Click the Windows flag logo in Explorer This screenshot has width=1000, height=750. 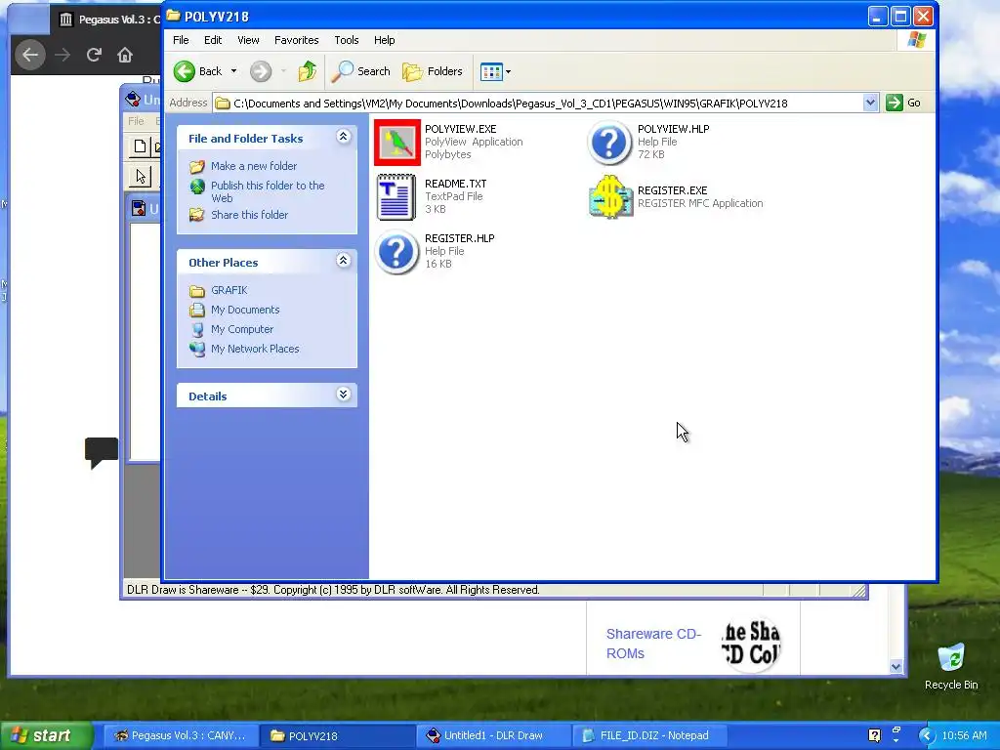(x=917, y=39)
